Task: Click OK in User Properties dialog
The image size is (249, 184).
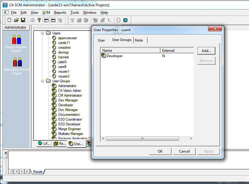Action: tap(160, 151)
